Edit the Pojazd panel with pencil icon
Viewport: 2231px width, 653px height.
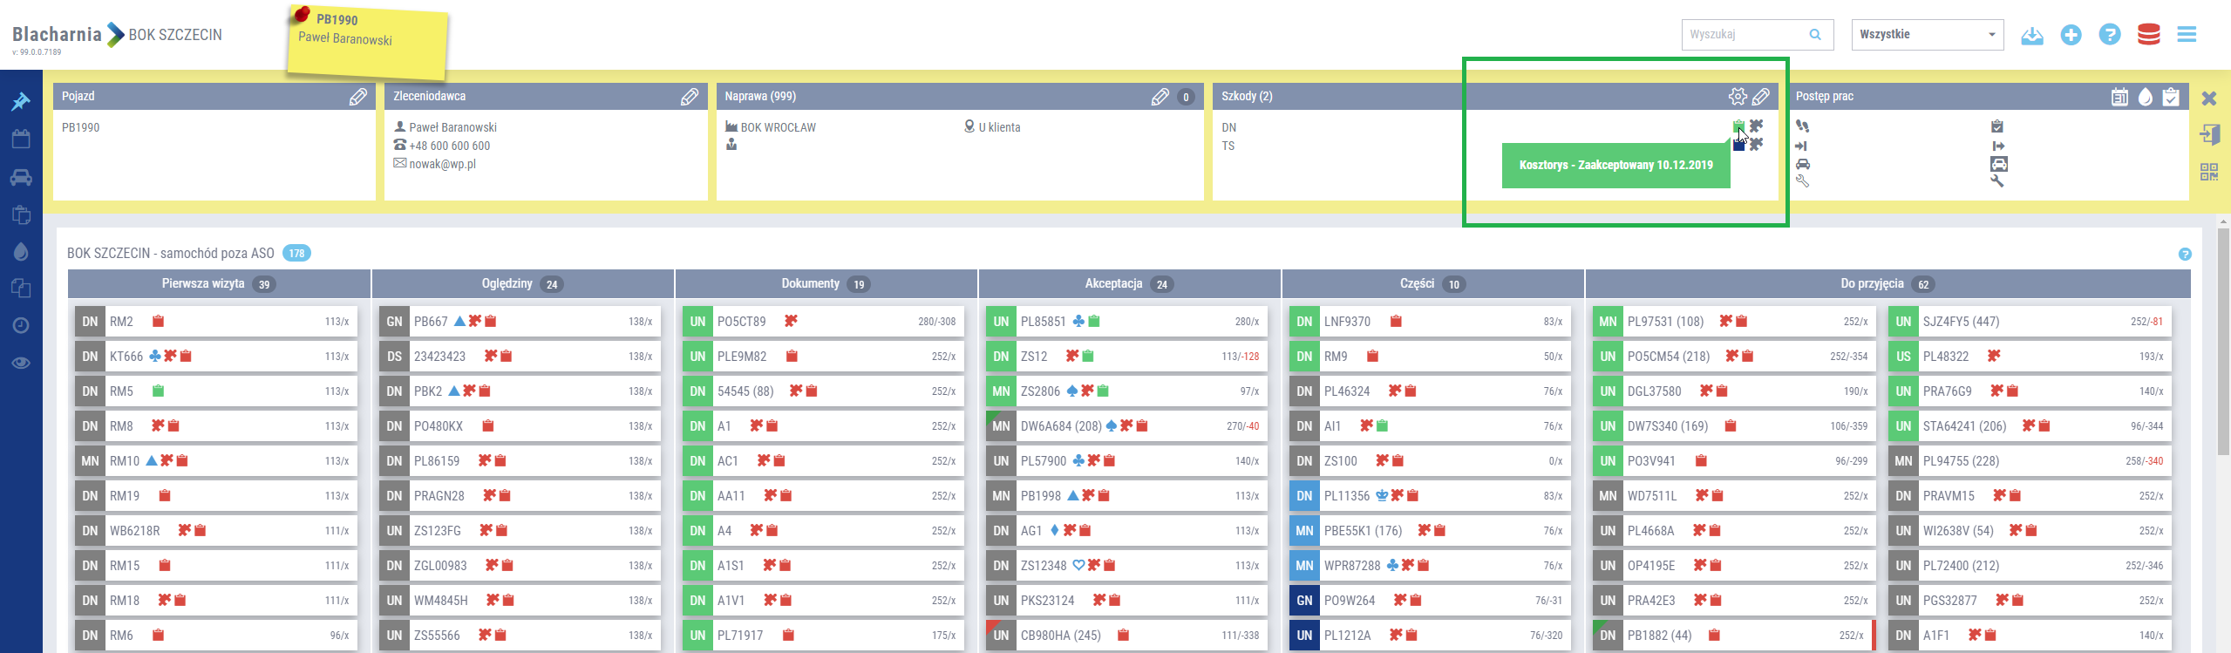pos(357,97)
